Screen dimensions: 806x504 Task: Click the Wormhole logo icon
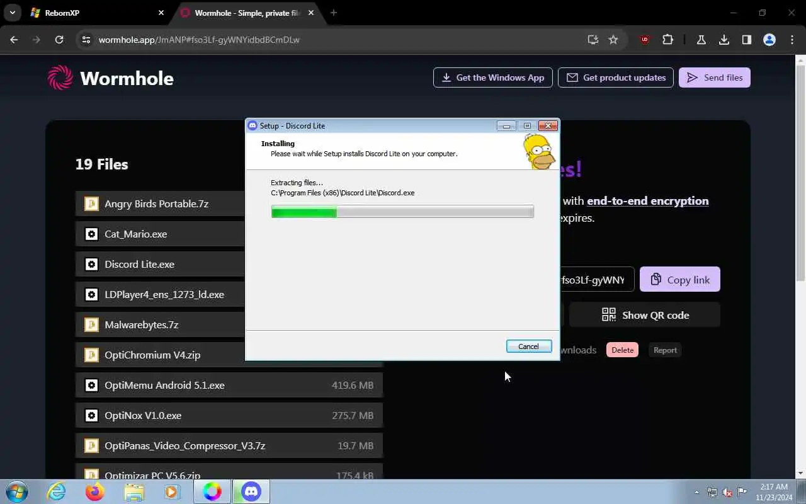(60, 78)
